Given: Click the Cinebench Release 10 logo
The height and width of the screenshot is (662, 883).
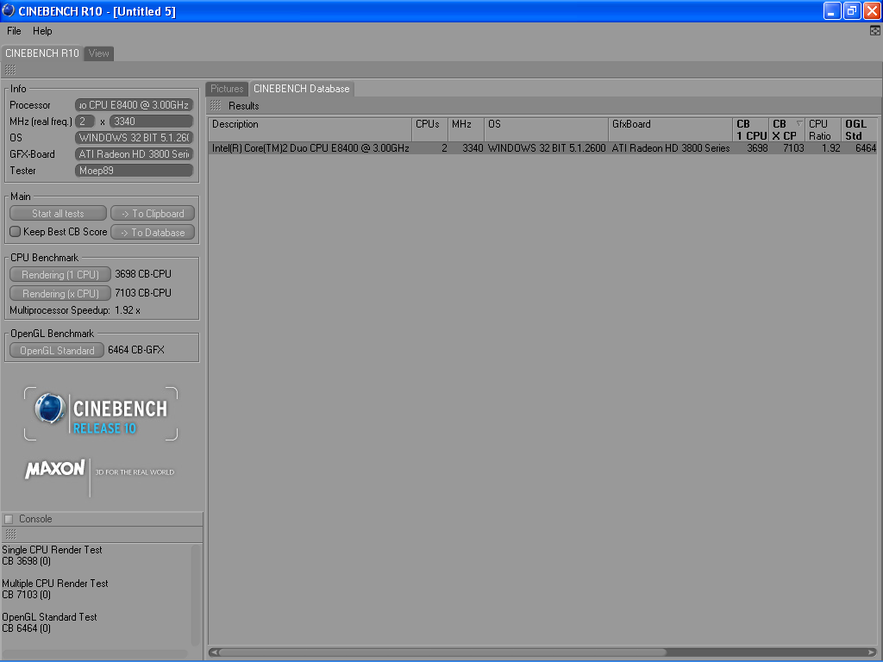Looking at the screenshot, I should pos(101,413).
